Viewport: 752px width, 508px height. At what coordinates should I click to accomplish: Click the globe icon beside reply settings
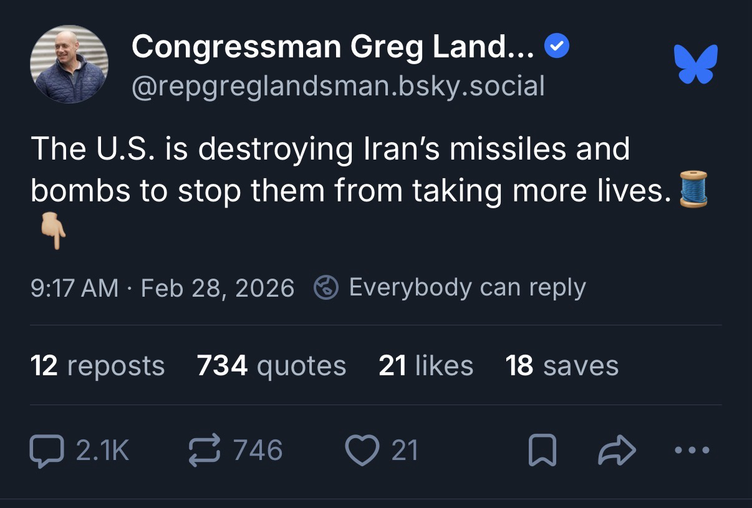tap(325, 288)
